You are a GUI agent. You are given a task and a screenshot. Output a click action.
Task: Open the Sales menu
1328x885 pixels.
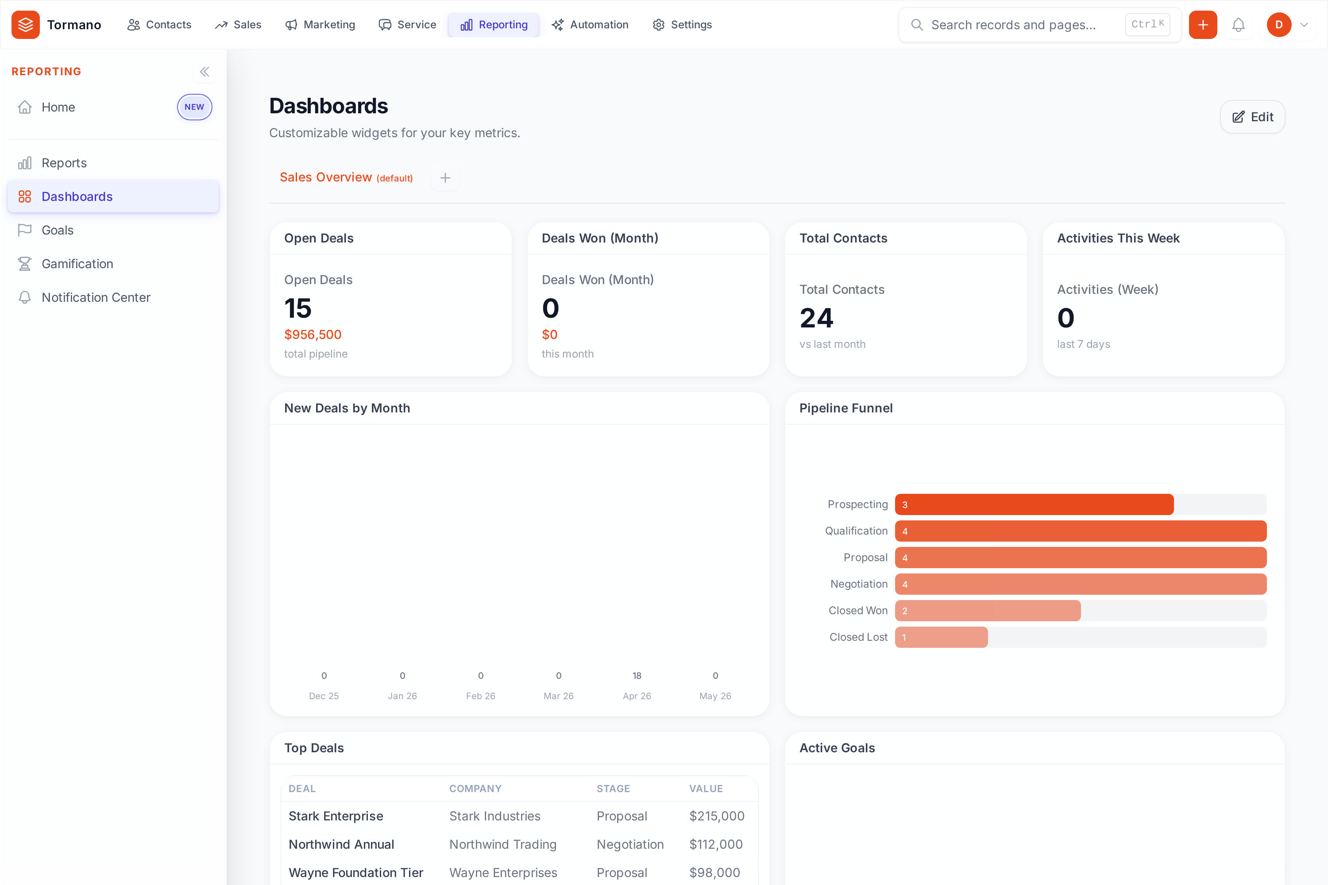point(238,24)
